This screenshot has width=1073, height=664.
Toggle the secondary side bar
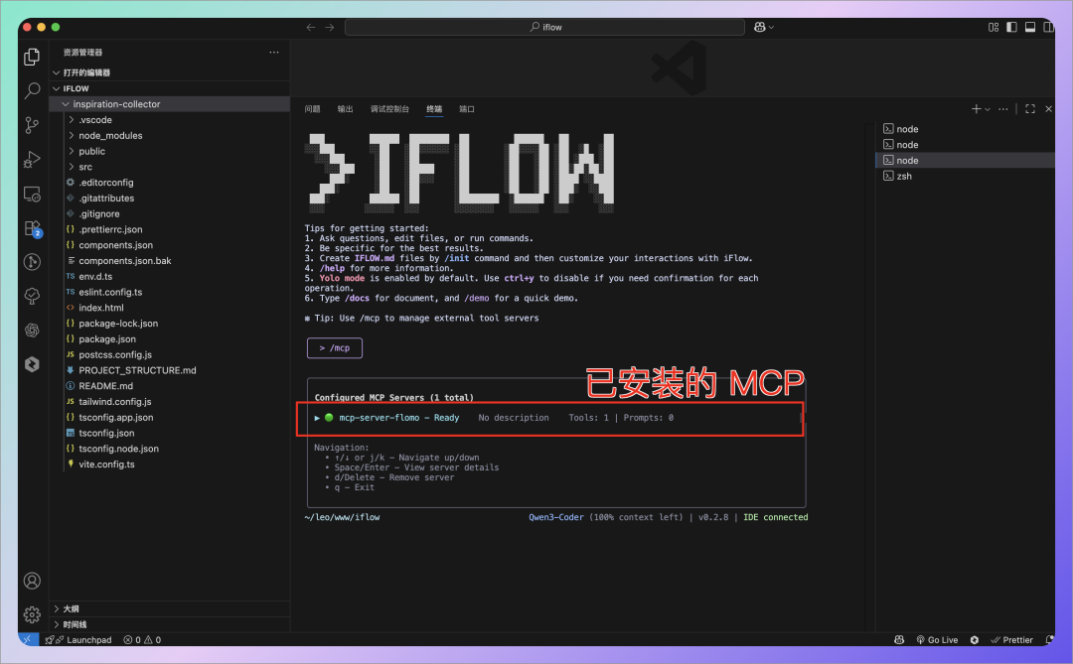(1048, 28)
